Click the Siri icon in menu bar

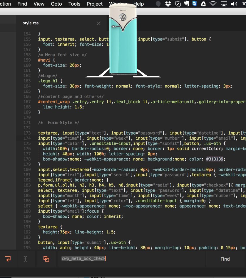point(158,4)
